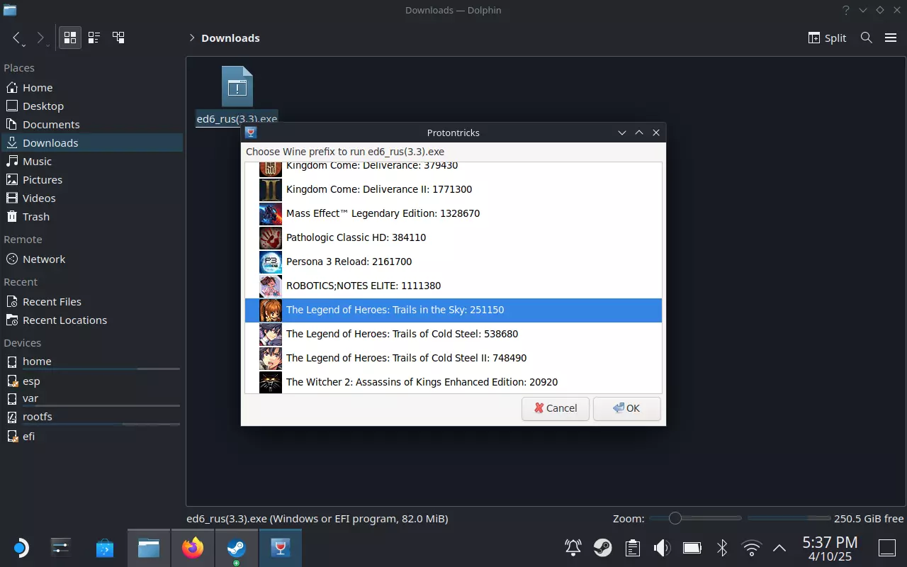This screenshot has width=907, height=567.
Task: Open volume control in system tray
Action: pos(662,547)
